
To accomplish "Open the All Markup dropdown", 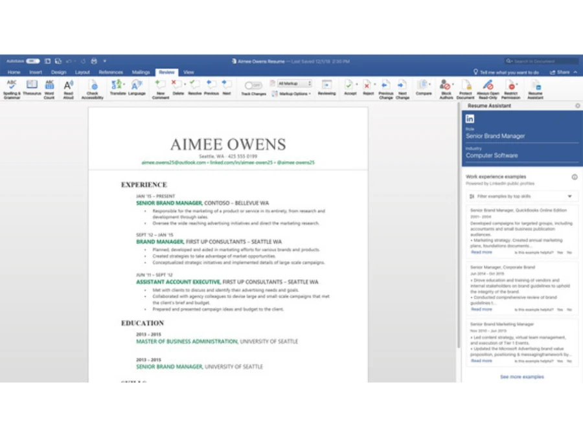I will [x=295, y=84].
